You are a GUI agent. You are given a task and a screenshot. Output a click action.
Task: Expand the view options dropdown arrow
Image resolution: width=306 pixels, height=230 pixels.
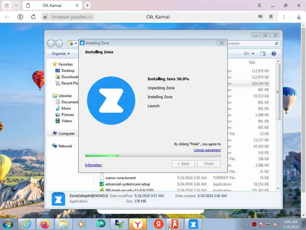(253, 54)
